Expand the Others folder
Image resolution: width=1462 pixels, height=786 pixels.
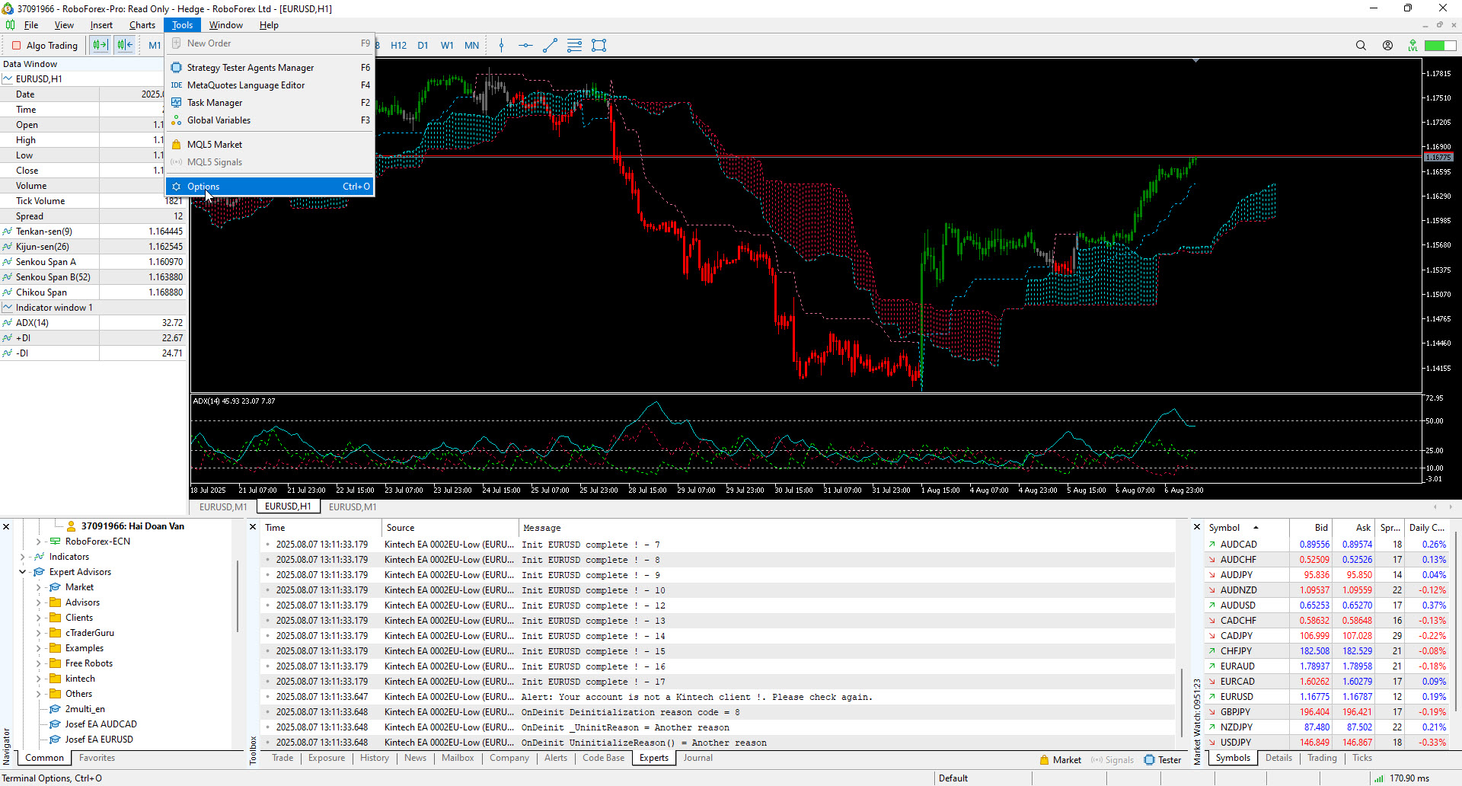tap(38, 694)
